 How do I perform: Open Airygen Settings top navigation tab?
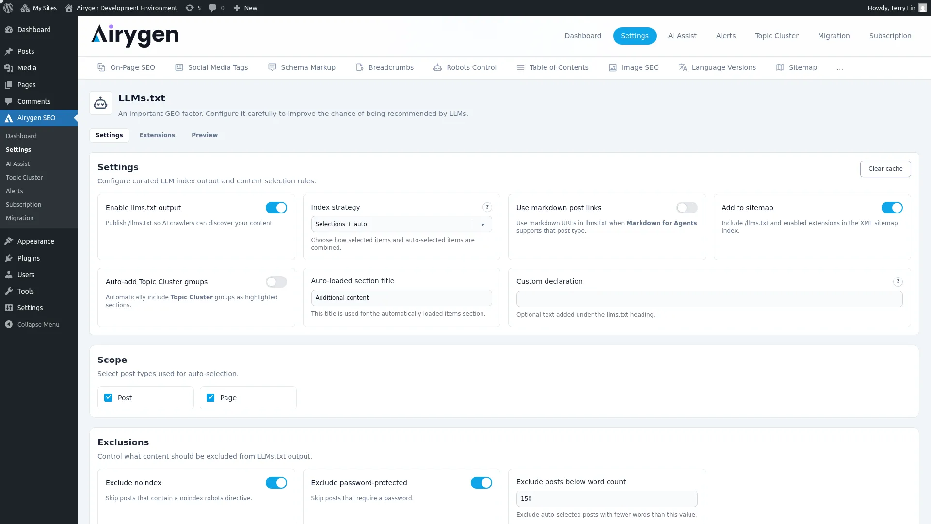(635, 36)
